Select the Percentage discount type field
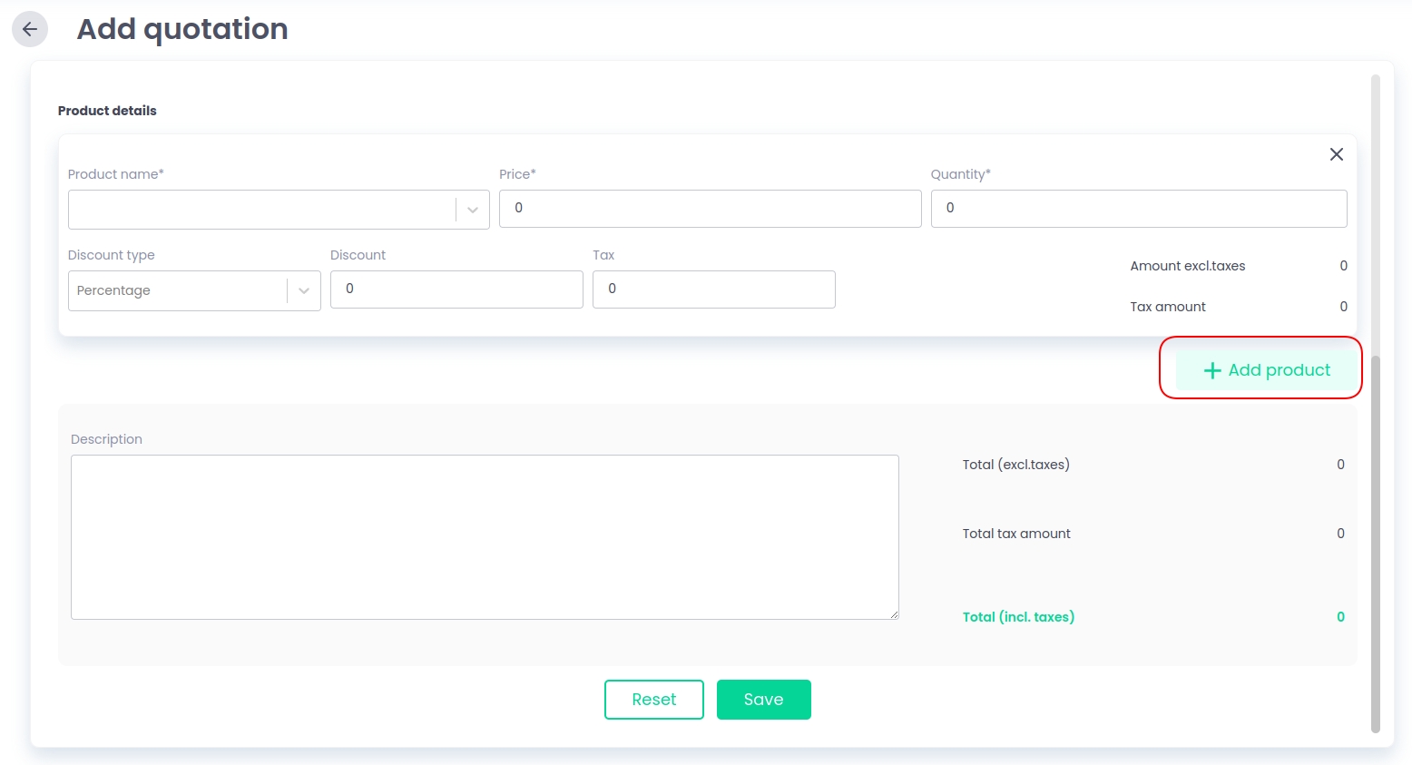1412x765 pixels. click(x=178, y=291)
